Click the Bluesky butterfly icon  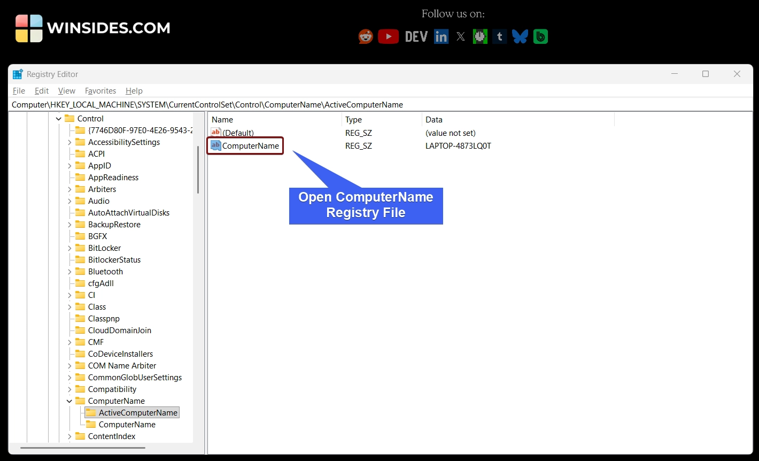pos(520,36)
